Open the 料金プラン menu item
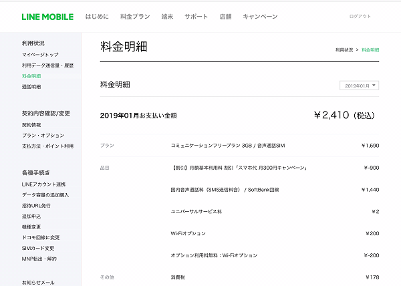Image resolution: width=401 pixels, height=286 pixels. click(x=135, y=17)
